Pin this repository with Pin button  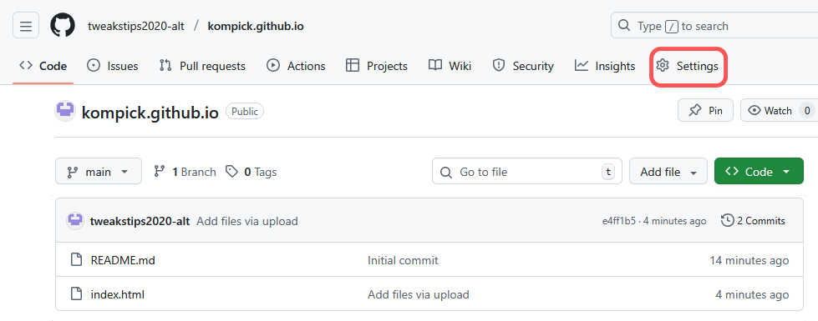[x=705, y=110]
